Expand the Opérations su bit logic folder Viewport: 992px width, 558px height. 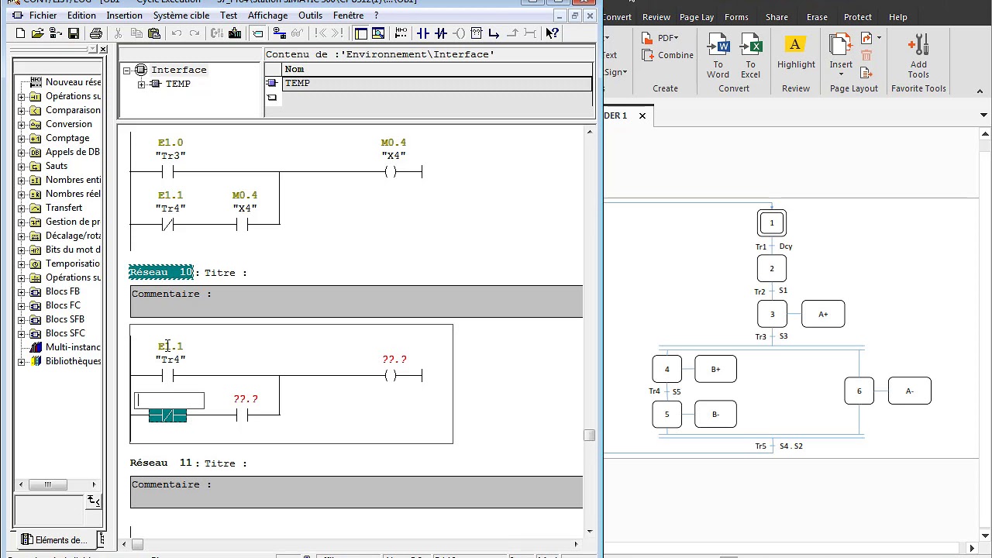pos(22,97)
